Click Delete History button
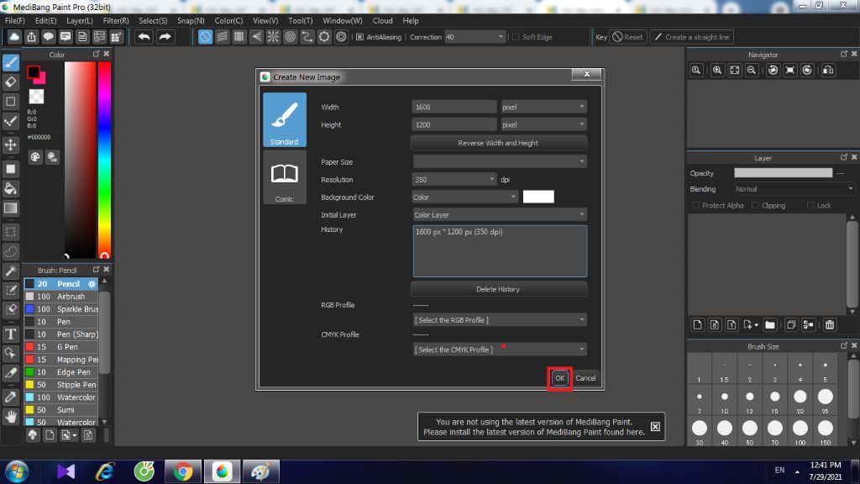Viewport: 860px width, 484px height. (x=499, y=289)
